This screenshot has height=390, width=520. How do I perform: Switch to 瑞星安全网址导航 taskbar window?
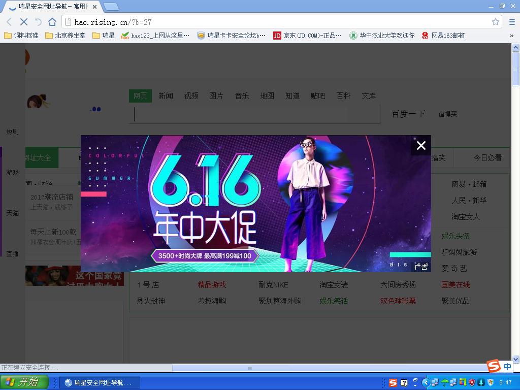[x=99, y=383]
